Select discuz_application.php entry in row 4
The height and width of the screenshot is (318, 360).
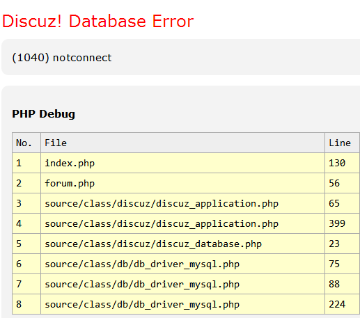point(182,223)
